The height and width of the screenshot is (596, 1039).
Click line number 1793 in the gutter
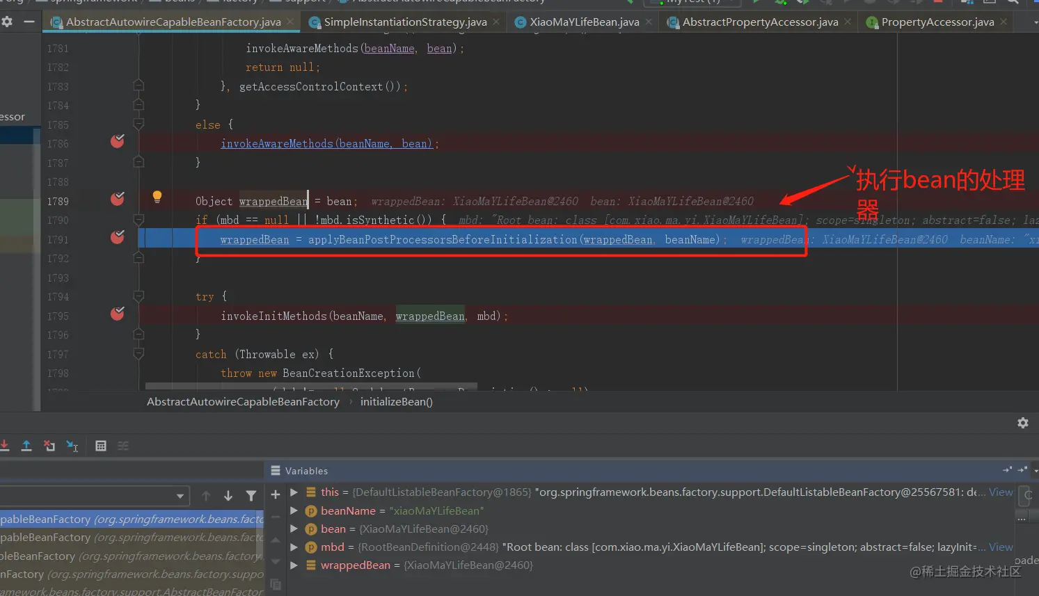pyautogui.click(x=58, y=277)
